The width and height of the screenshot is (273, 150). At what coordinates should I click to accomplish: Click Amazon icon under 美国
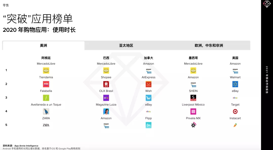pyautogui.click(x=235, y=71)
